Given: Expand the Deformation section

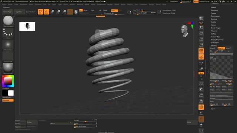Looking at the screenshot, I should coord(215,16).
